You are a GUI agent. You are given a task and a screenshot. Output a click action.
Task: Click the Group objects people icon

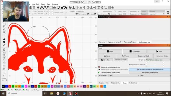[x=70, y=7]
